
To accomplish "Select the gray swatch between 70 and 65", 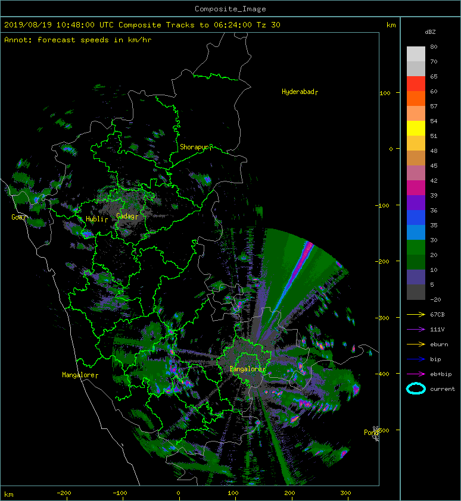I will coord(416,68).
